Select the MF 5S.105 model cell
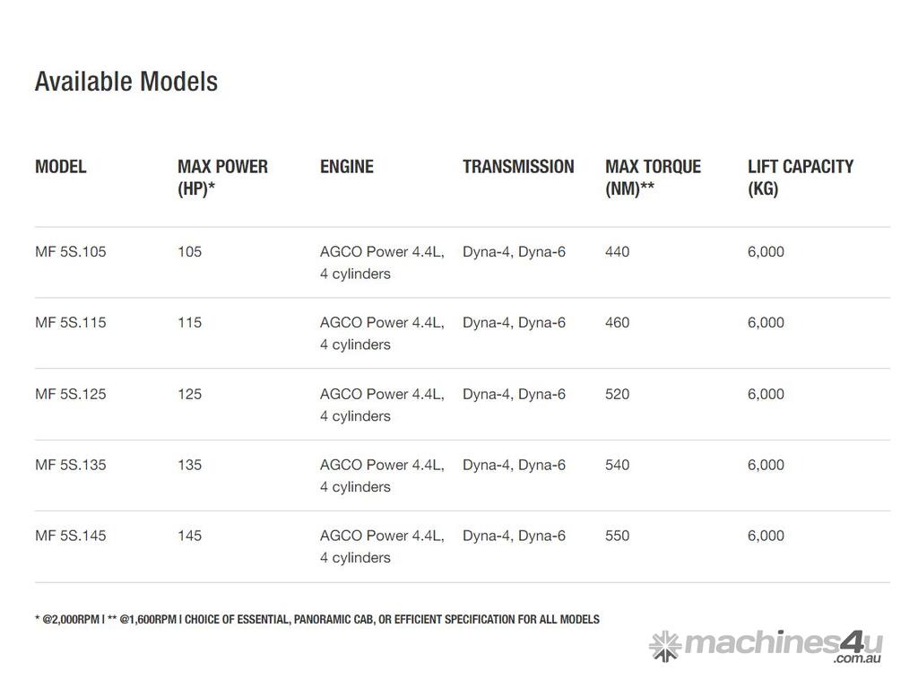 pyautogui.click(x=71, y=252)
